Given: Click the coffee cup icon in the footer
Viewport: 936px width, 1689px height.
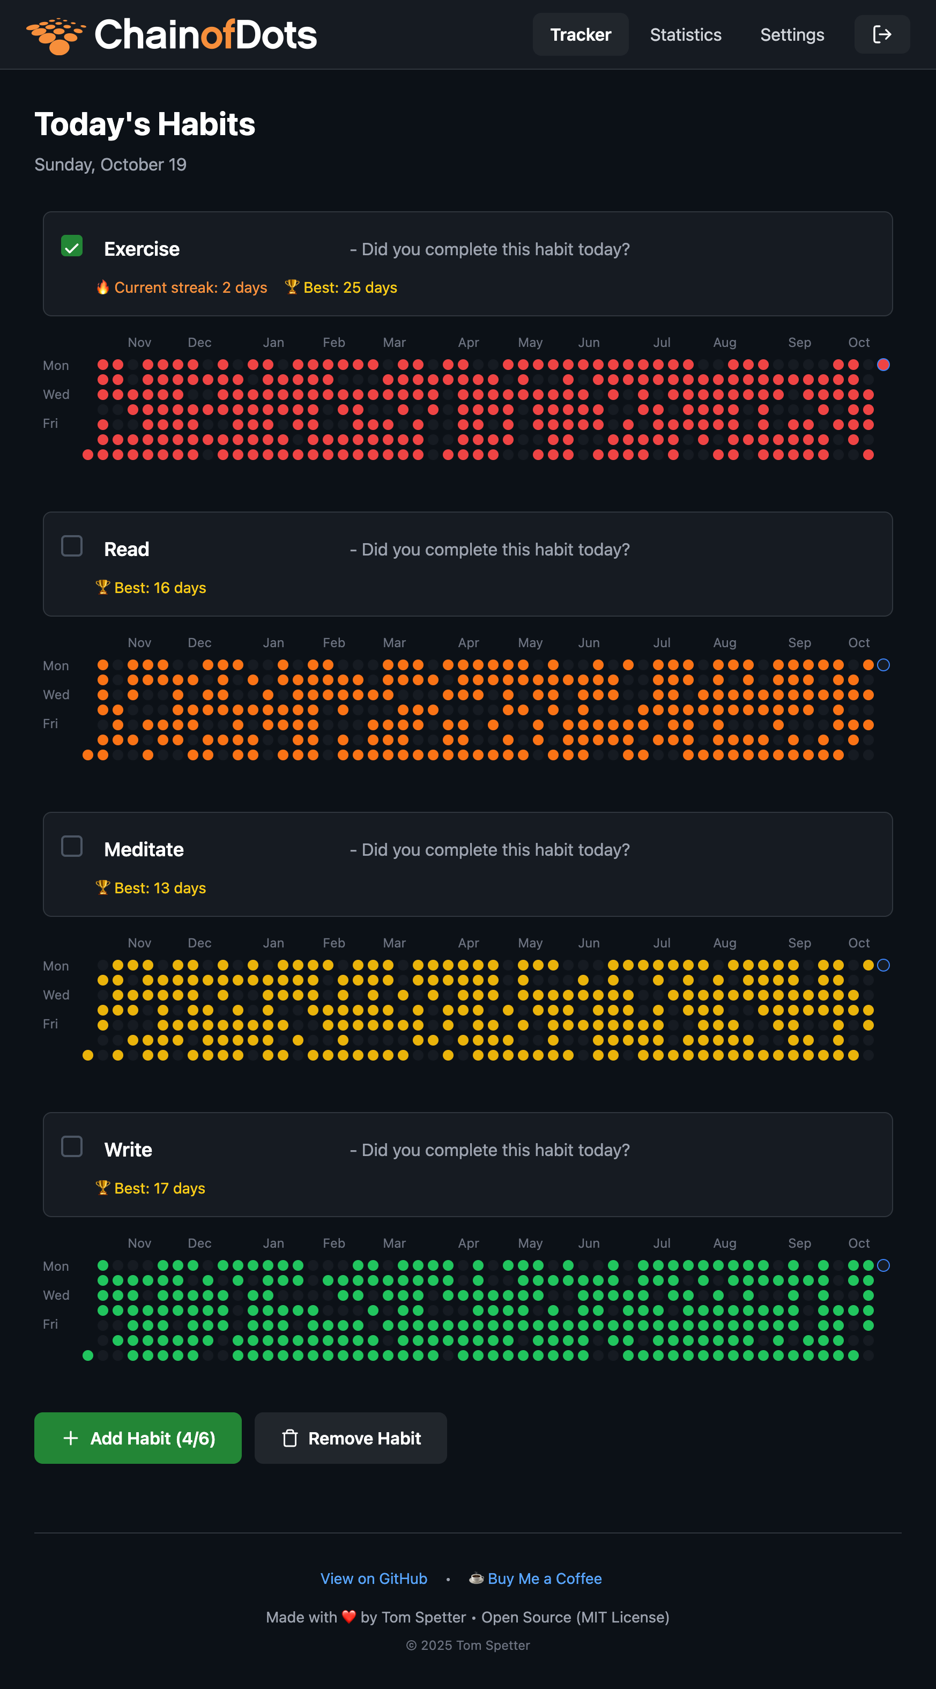Looking at the screenshot, I should [x=476, y=1578].
